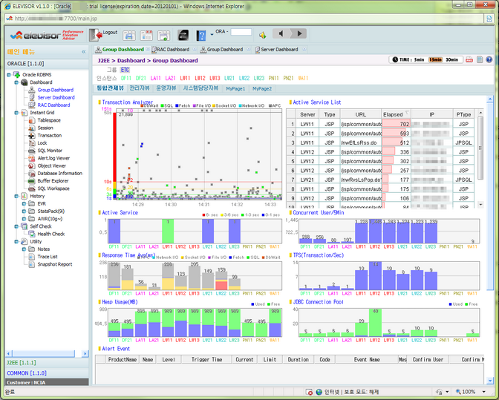
Task: Open the MyPage1 tab
Action: click(x=235, y=89)
